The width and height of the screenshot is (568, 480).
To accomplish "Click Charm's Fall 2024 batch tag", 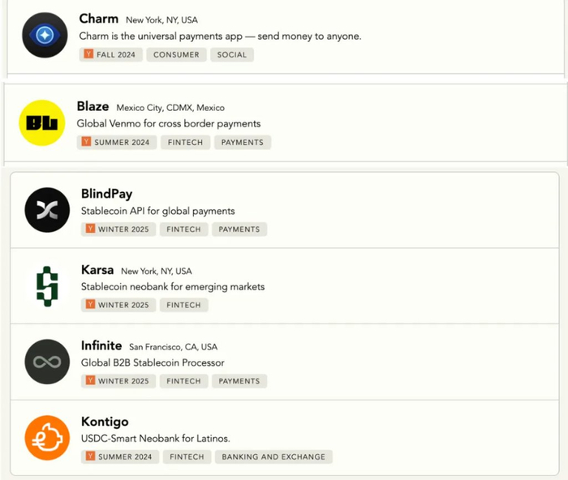I will point(112,55).
